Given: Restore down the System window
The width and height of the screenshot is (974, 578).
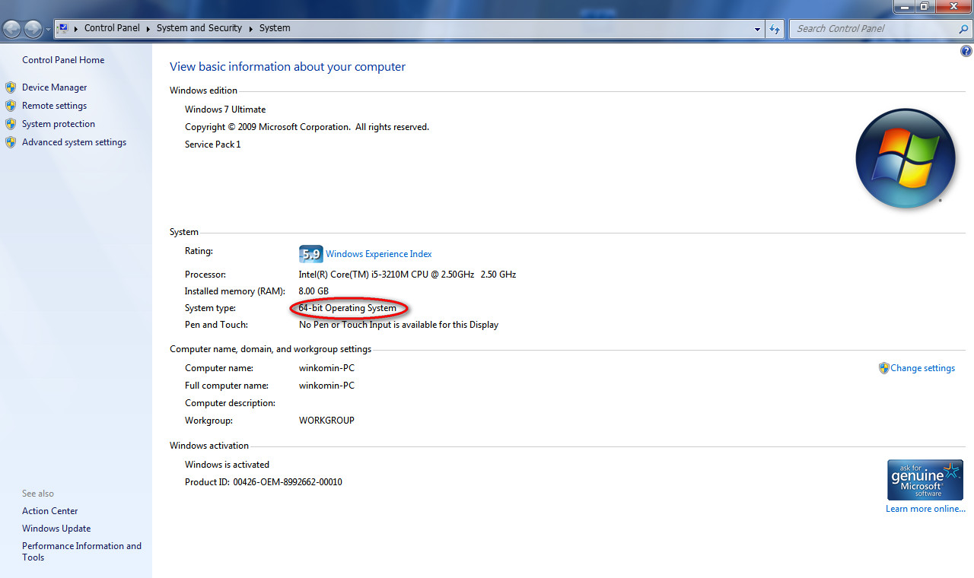Looking at the screenshot, I should tap(924, 6).
